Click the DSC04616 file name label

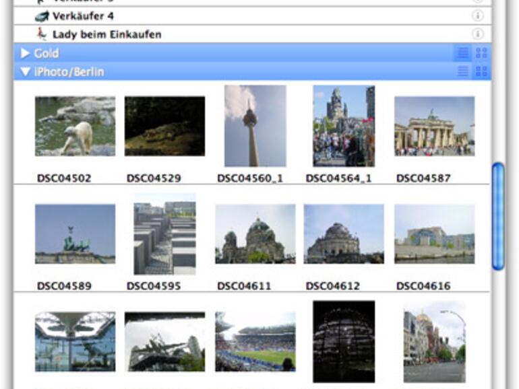(424, 286)
